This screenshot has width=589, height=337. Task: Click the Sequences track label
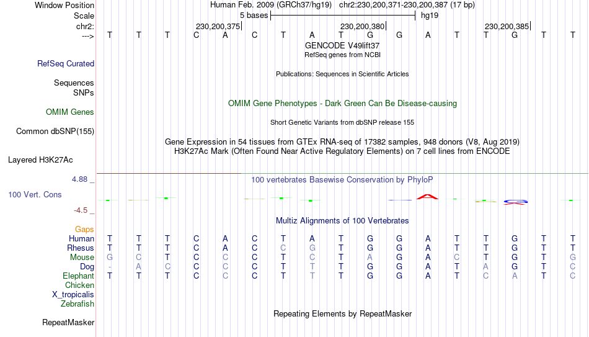coord(74,83)
